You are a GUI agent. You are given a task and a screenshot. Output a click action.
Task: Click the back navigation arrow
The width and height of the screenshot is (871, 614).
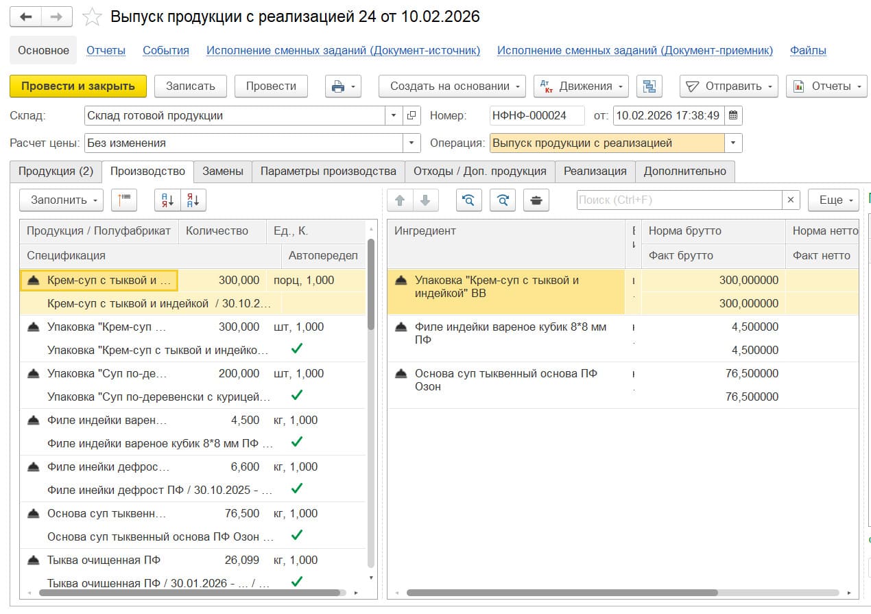pyautogui.click(x=26, y=17)
